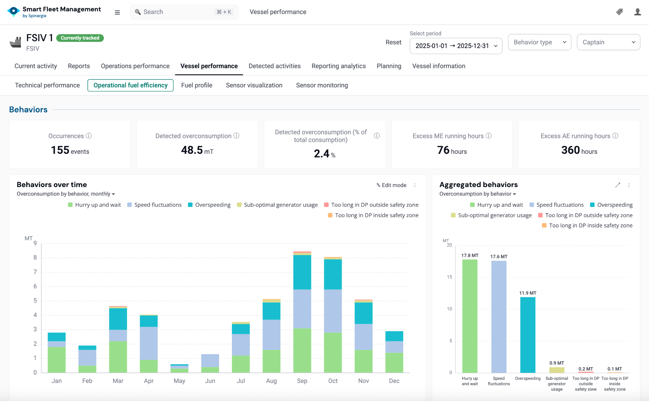Click info icon for Excess ME running hours
This screenshot has height=401, width=649.
click(489, 136)
